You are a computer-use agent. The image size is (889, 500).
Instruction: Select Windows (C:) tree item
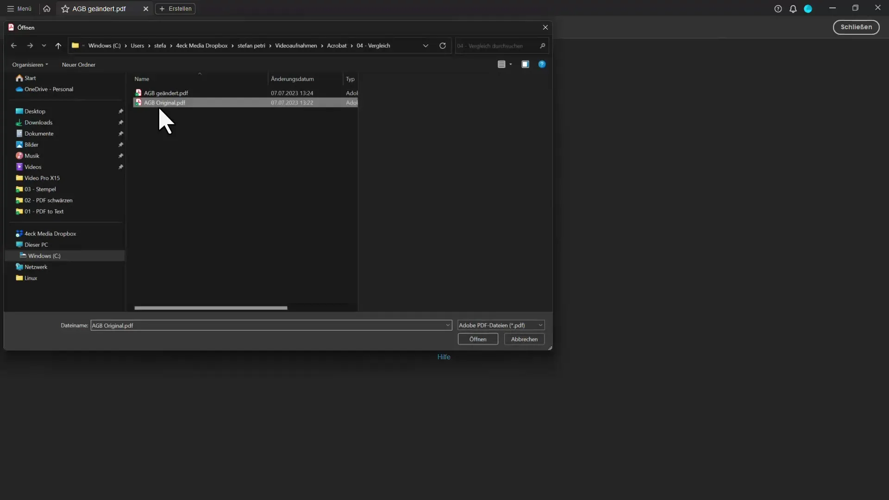(44, 256)
